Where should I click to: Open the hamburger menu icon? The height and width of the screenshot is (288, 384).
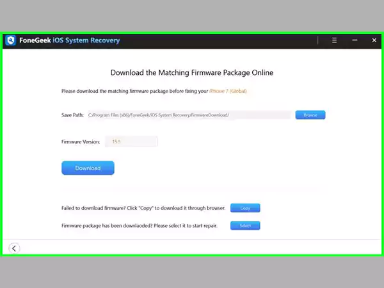click(x=334, y=40)
